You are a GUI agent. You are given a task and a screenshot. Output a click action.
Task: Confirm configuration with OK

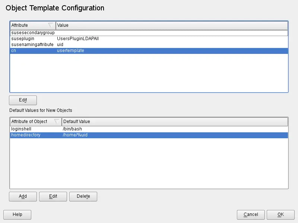(x=280, y=214)
